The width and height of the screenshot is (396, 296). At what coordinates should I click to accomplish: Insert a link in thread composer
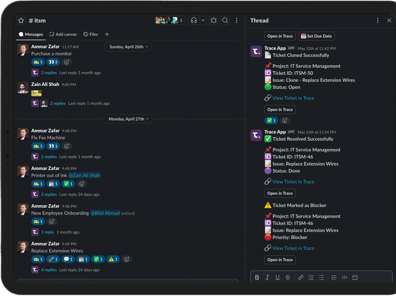301,277
